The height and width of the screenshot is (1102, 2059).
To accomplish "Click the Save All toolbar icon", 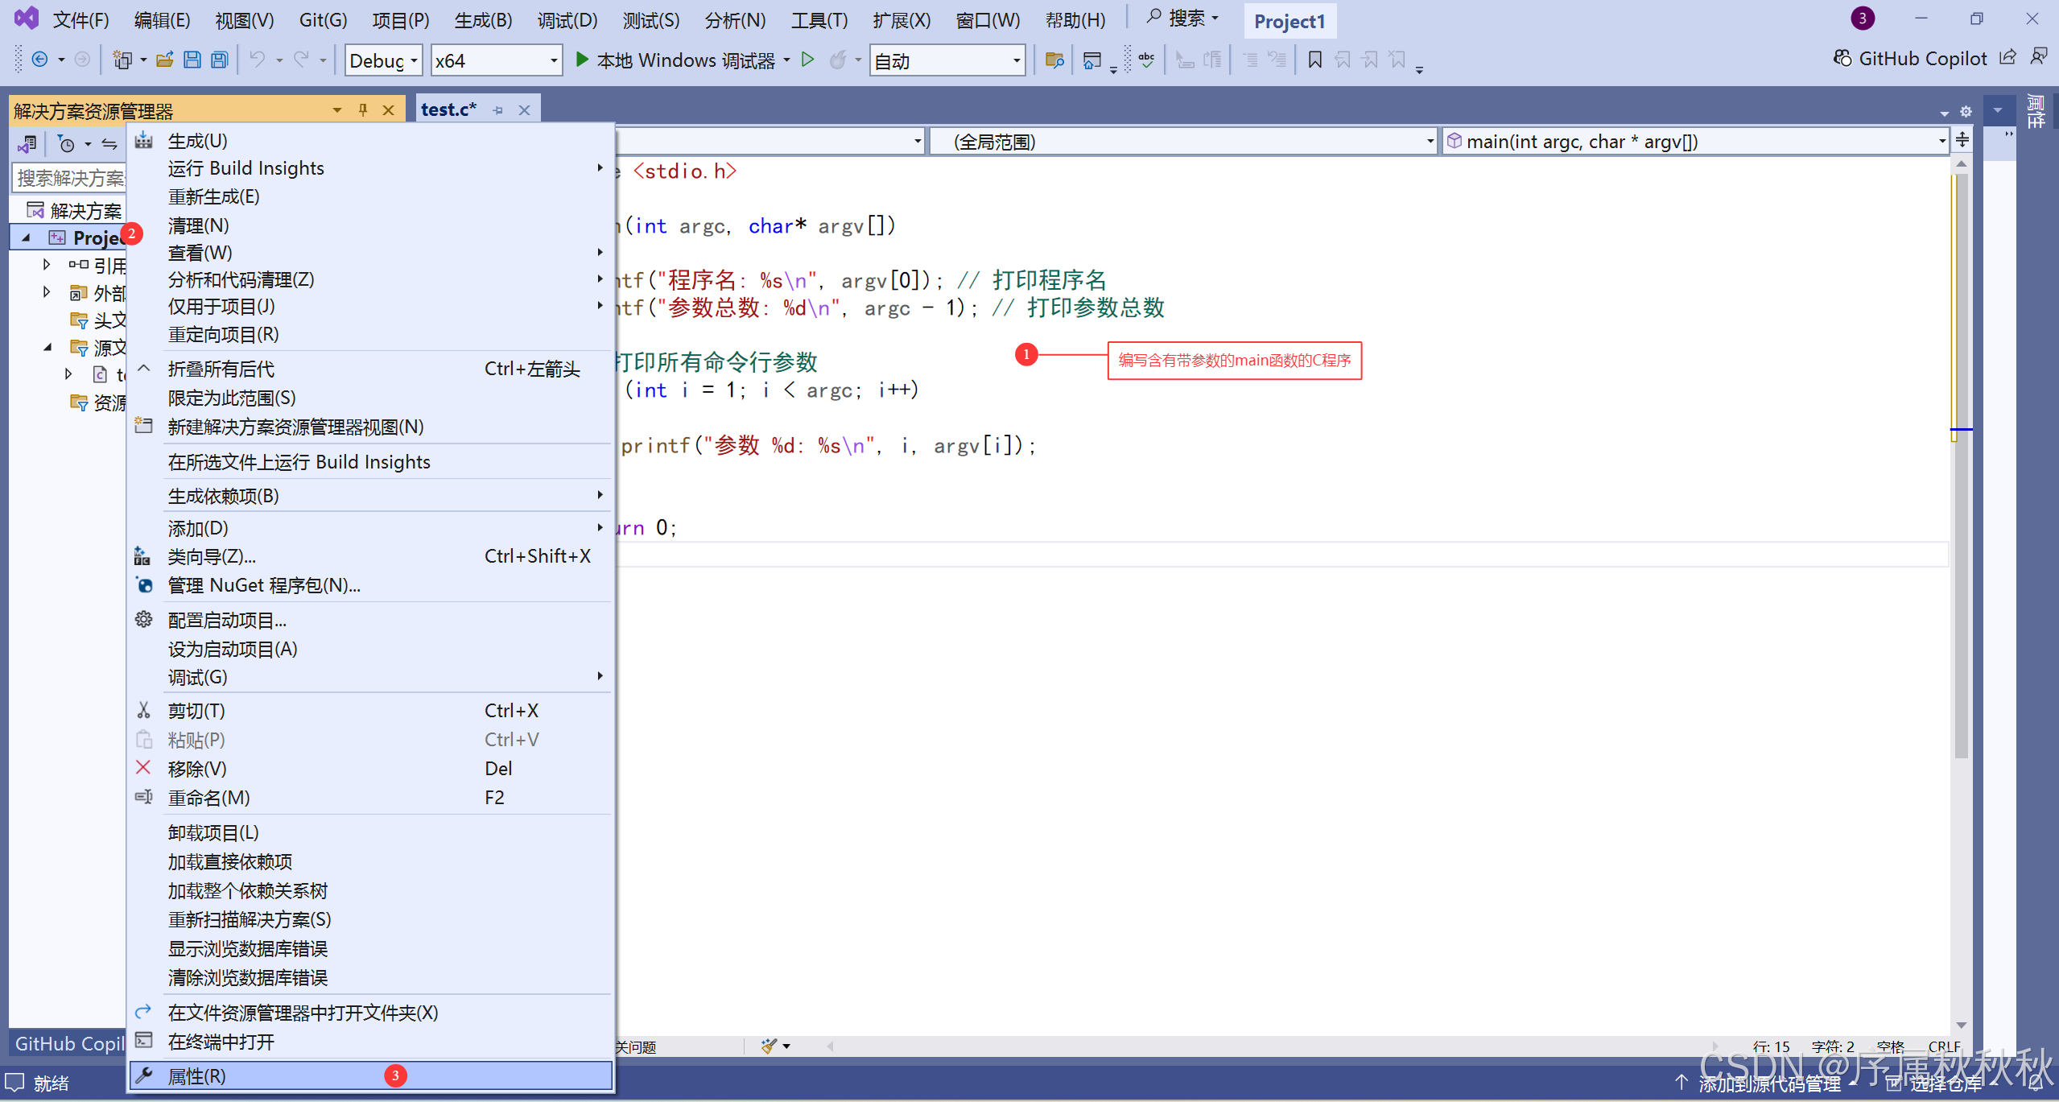I will (x=219, y=60).
